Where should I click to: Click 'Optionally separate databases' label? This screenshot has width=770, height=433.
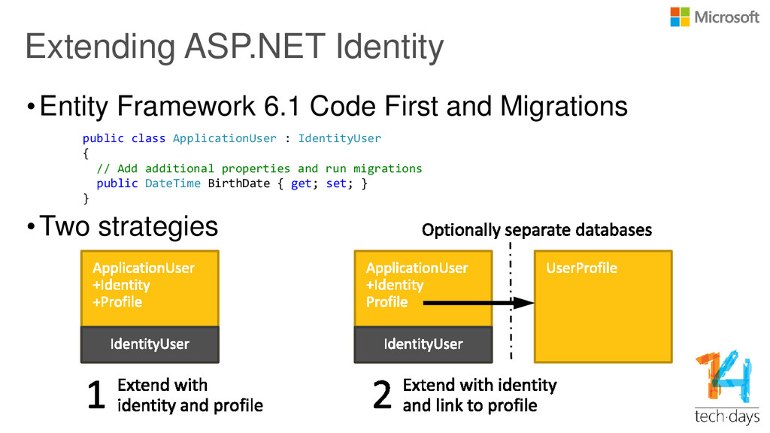coord(537,230)
